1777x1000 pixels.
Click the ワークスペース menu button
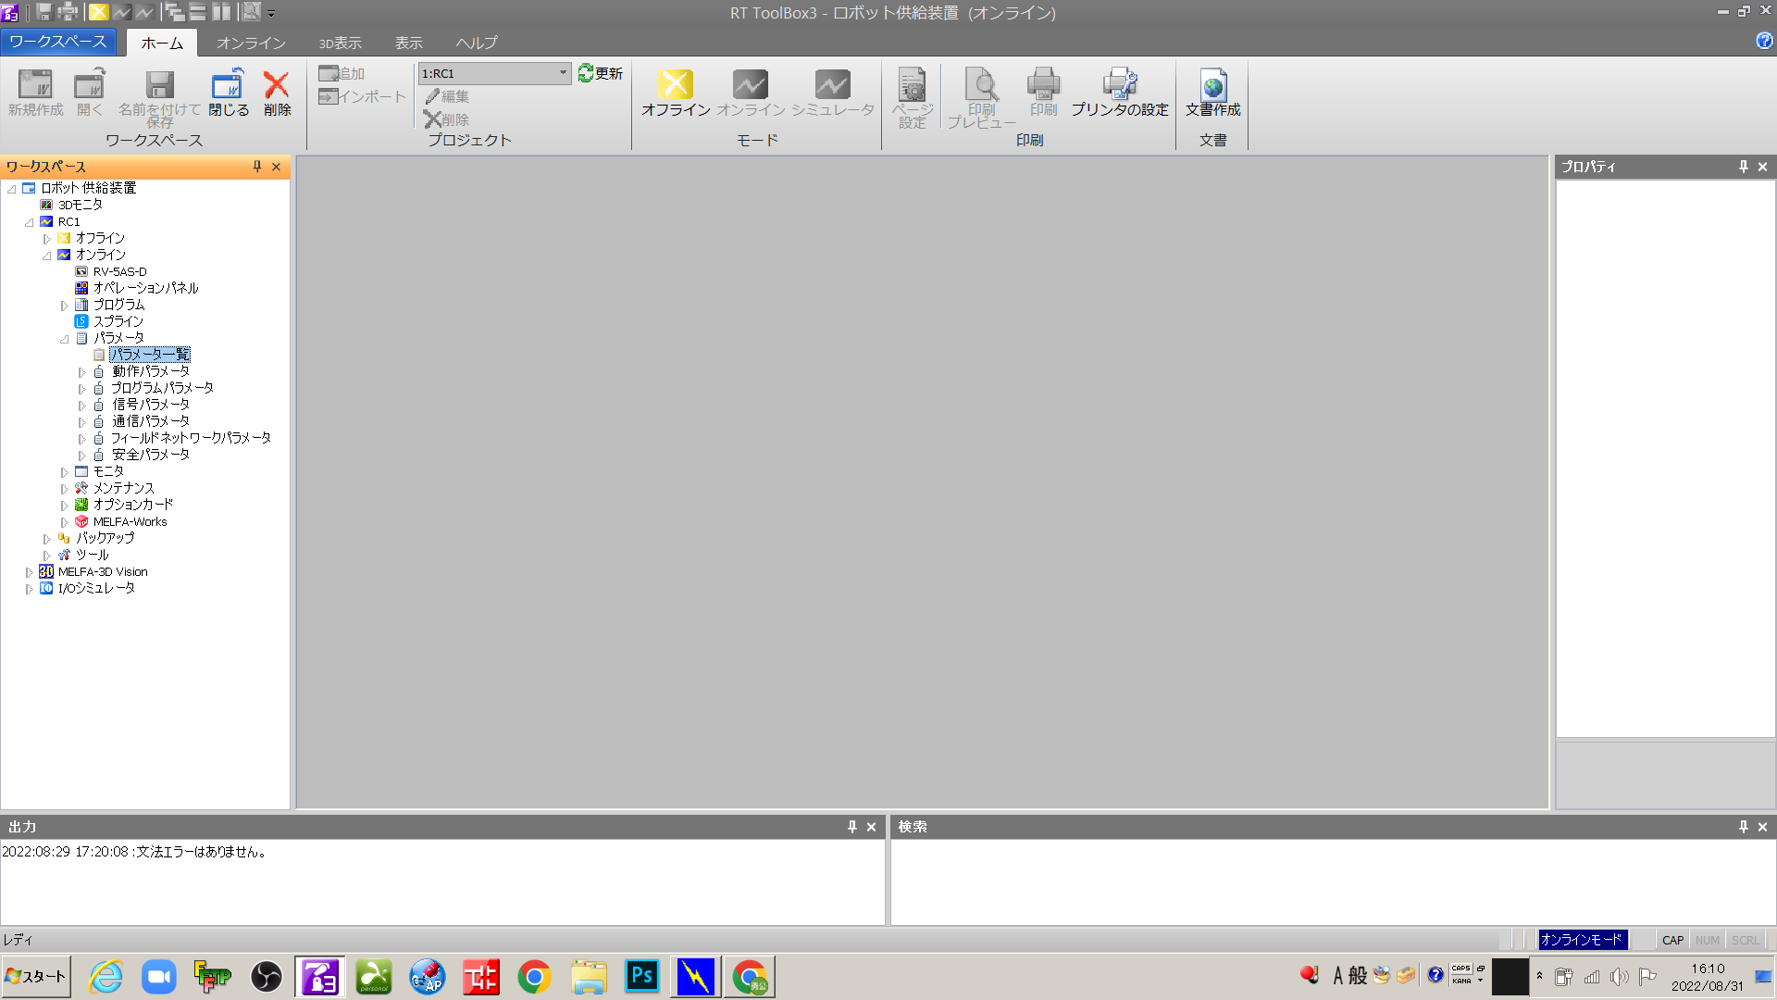tap(57, 42)
